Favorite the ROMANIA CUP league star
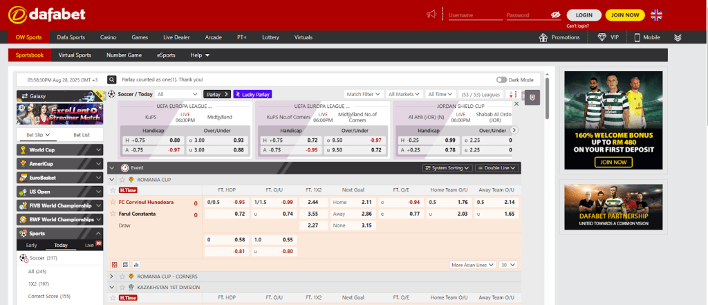Screen dimensions: 708x305 coord(122,179)
